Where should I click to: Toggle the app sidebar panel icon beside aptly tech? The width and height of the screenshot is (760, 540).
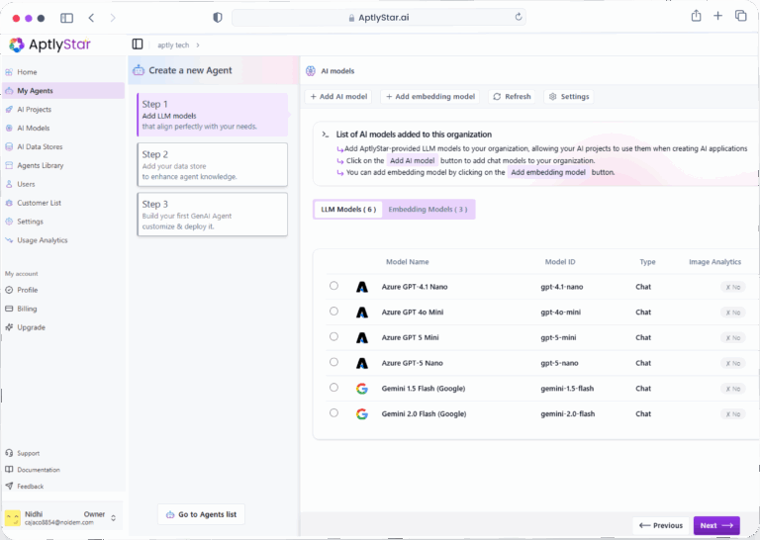click(x=138, y=45)
